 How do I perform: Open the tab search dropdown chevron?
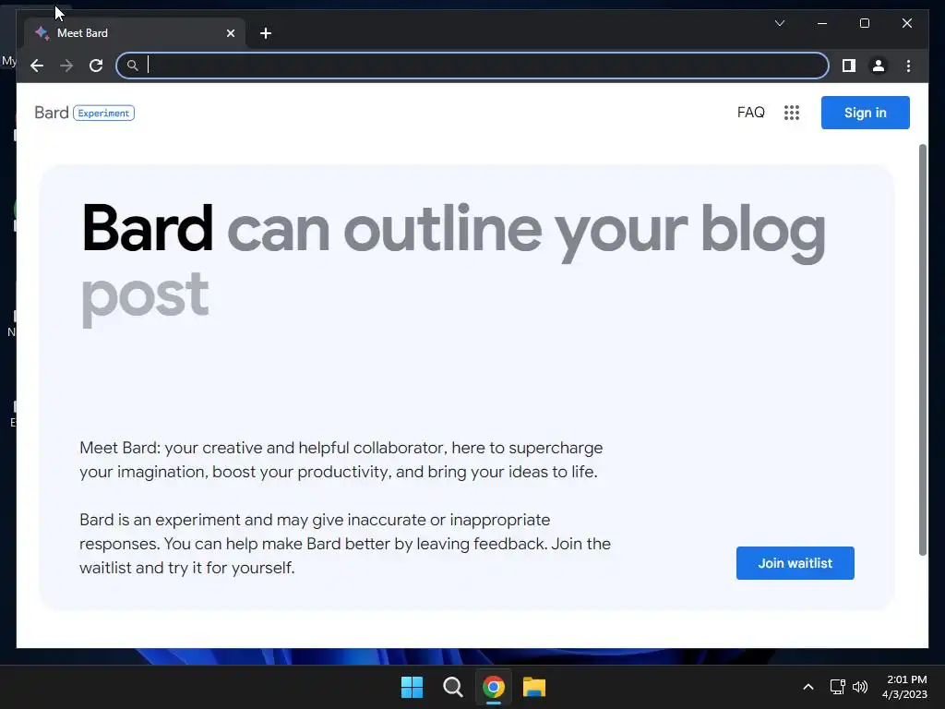coord(779,23)
